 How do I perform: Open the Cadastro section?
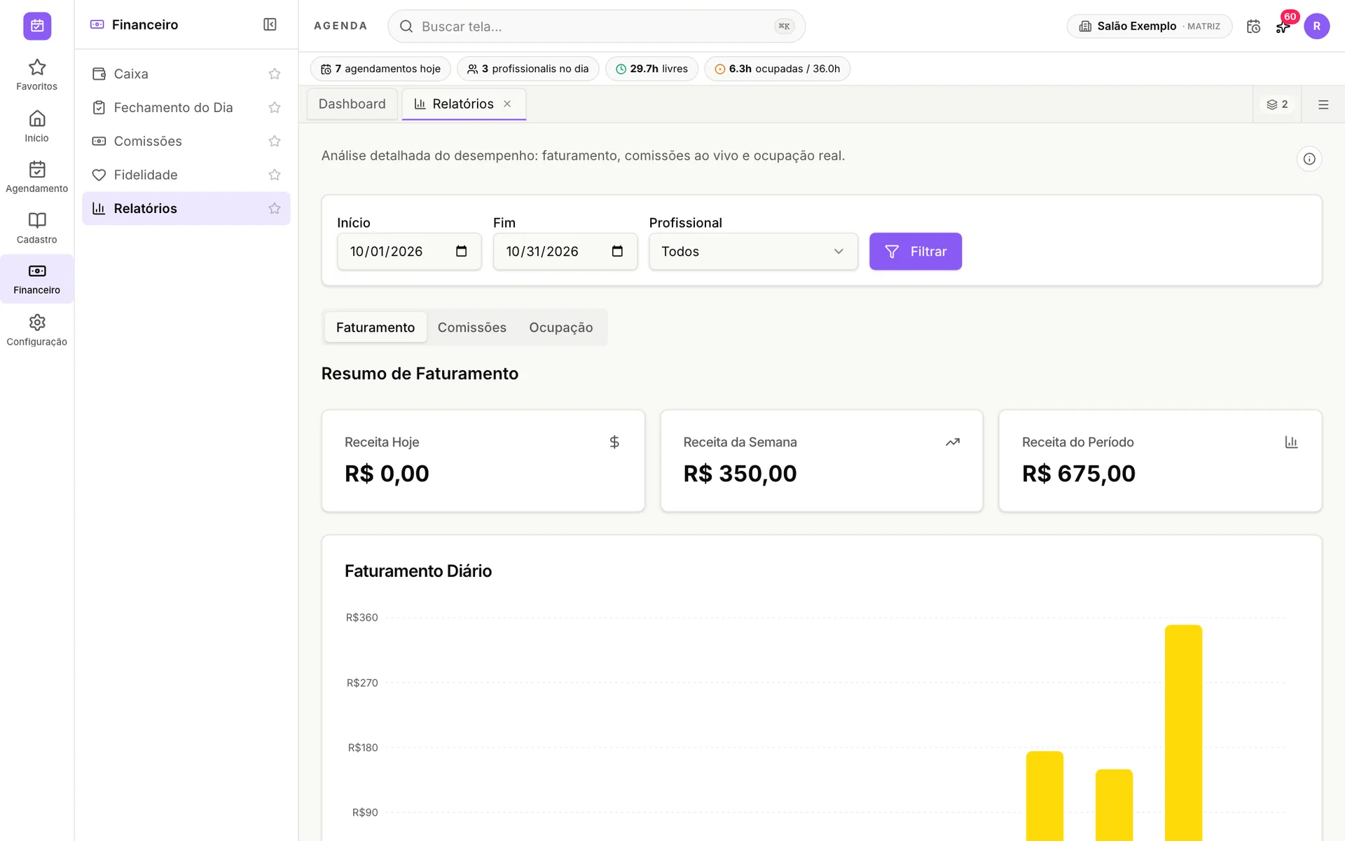(x=37, y=228)
